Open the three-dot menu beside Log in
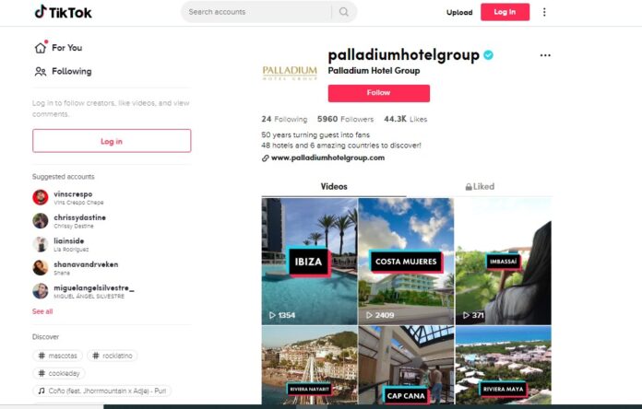Viewport: 642px width, 409px height. coord(544,12)
